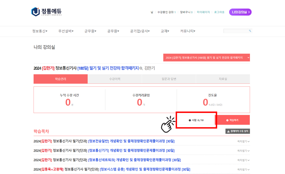Switch to the 자료실 tab

[223, 79]
